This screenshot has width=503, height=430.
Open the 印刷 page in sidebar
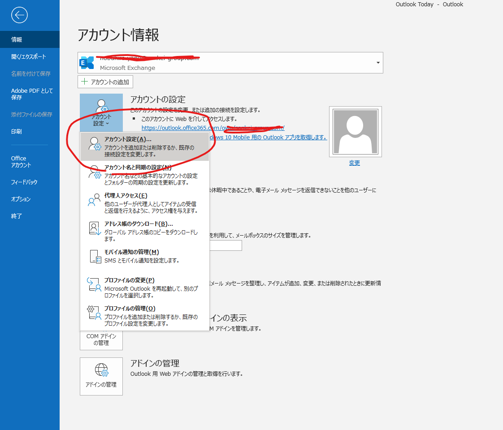click(x=30, y=131)
